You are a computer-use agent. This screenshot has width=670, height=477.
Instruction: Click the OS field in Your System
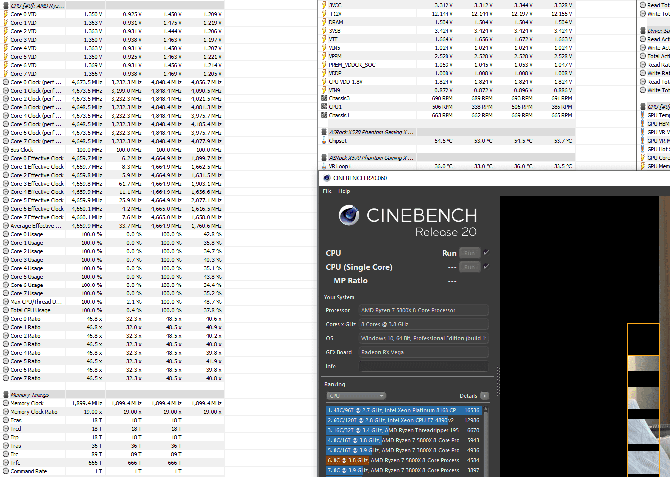pos(424,338)
